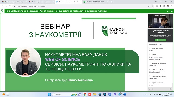
Task: Go forward in browser history
Action: (x=6, y=6)
